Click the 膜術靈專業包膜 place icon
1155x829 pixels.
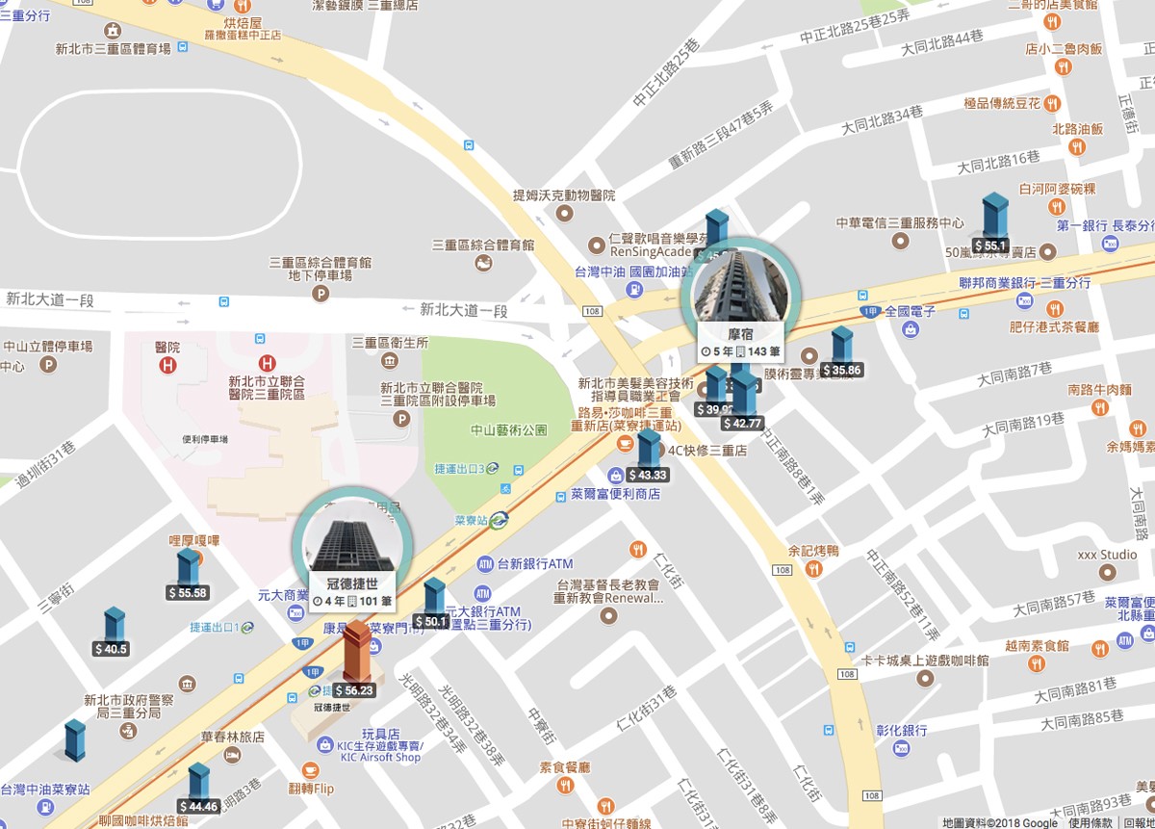pos(809,355)
